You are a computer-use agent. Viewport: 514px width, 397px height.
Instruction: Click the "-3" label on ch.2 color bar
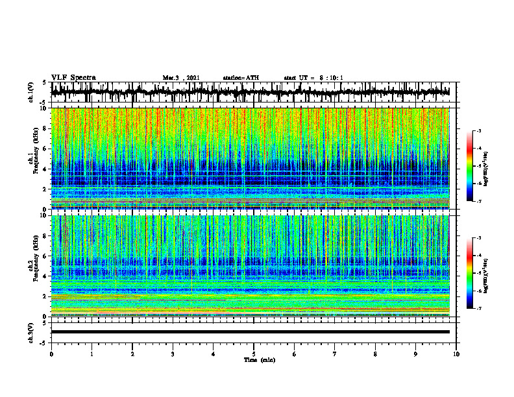(x=479, y=238)
